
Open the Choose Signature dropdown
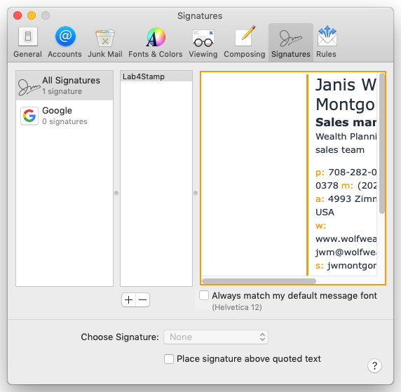pos(216,337)
